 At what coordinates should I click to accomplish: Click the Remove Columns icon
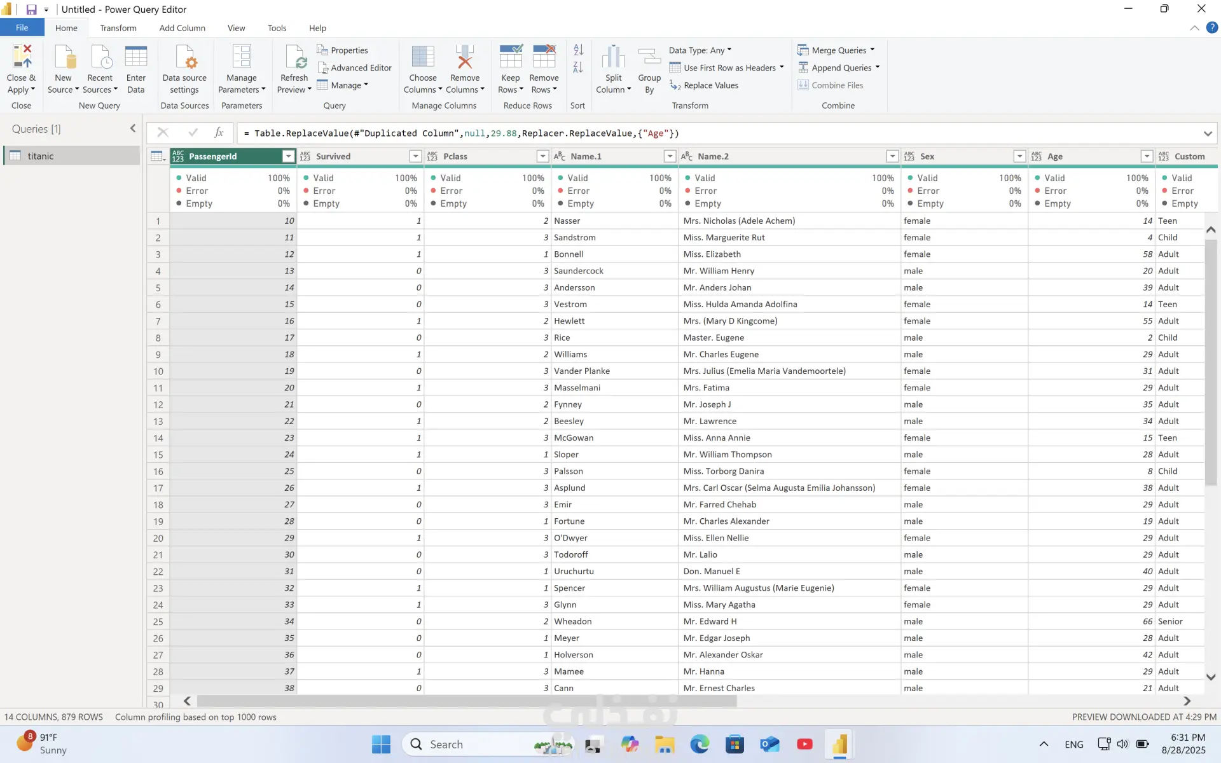[465, 57]
